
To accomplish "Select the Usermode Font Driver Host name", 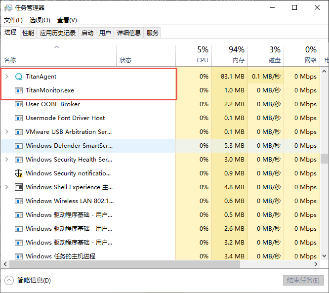I will tap(65, 118).
